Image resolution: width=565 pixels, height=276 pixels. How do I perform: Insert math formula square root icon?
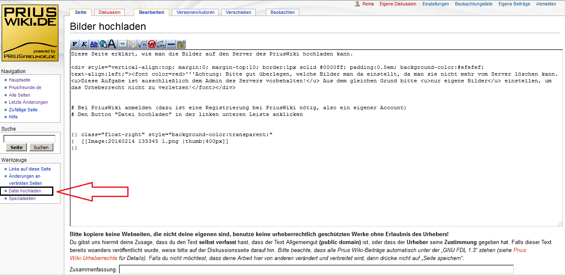pyautogui.click(x=142, y=44)
